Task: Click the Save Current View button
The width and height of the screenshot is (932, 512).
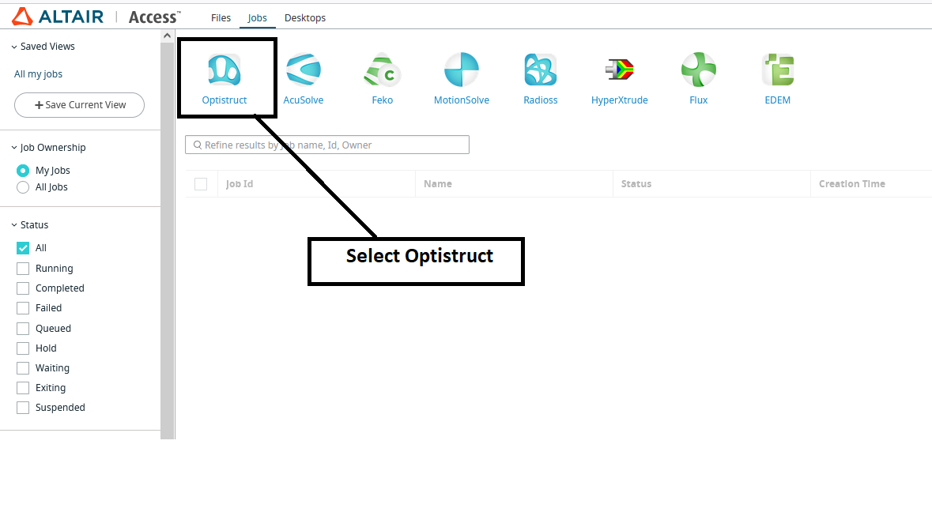Action: point(79,104)
